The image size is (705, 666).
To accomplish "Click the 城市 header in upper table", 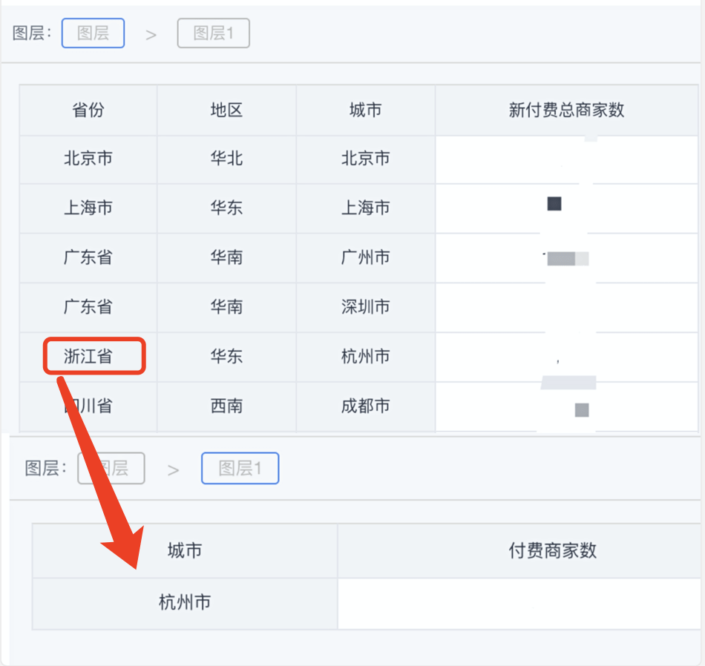I will pos(365,110).
